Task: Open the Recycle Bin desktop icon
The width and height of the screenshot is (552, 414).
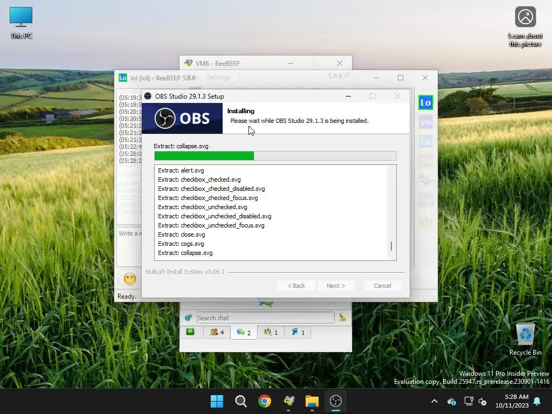Action: [x=525, y=340]
